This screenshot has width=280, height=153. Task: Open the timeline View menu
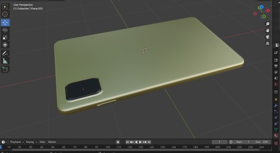(42, 142)
